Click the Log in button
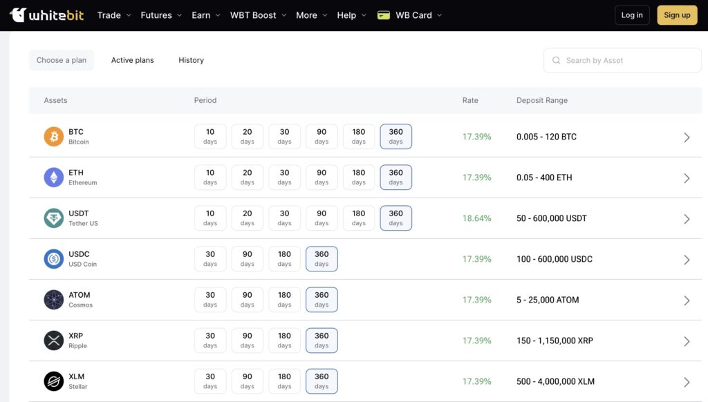The width and height of the screenshot is (708, 402). [x=632, y=15]
